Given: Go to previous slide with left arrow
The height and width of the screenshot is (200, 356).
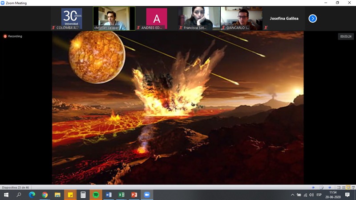Looking at the screenshot, I should [313, 188].
